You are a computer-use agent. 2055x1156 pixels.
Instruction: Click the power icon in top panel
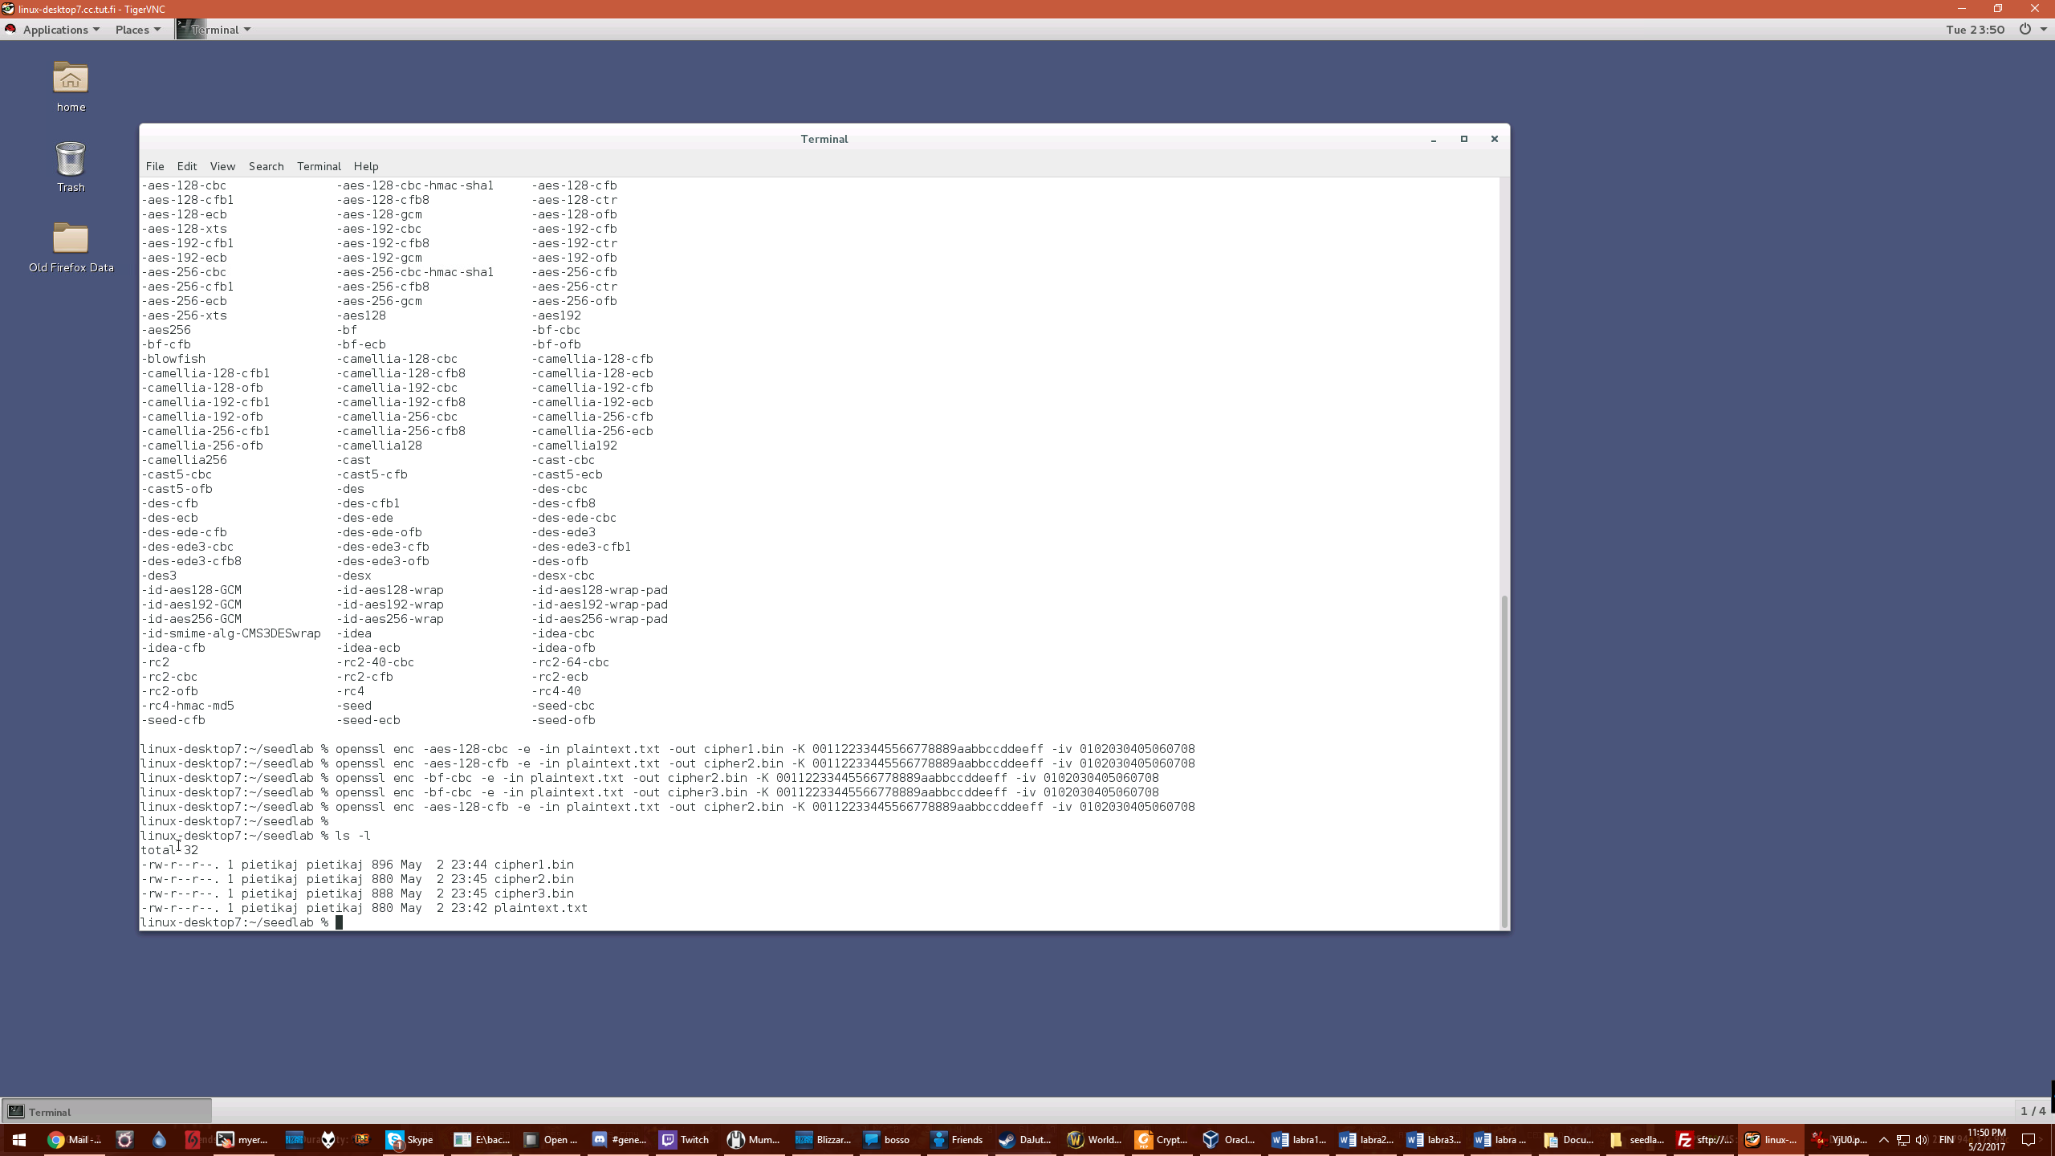(x=2024, y=30)
